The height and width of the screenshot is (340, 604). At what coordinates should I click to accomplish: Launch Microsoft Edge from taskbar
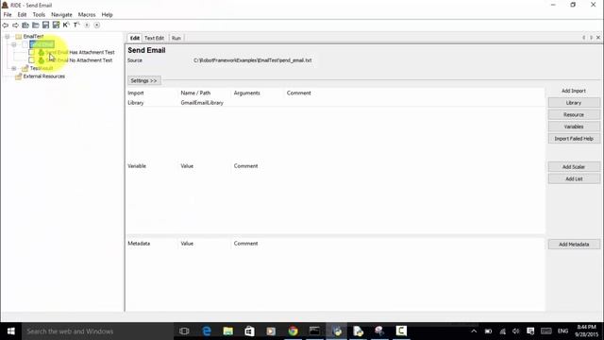point(207,331)
